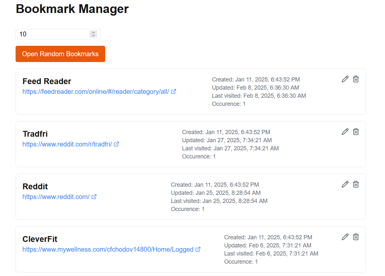
Task: Click Open Random Bookmarks button
Action: point(60,54)
